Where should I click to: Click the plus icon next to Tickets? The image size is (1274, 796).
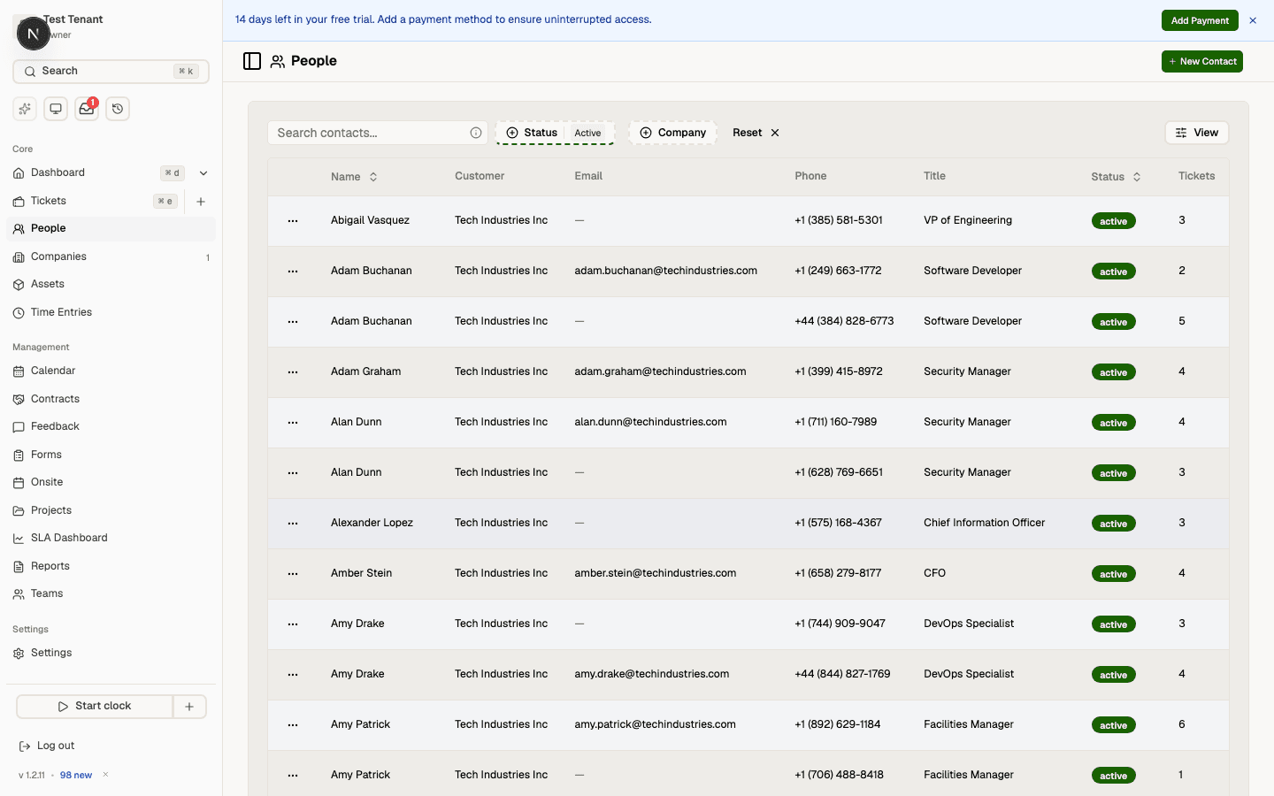click(x=201, y=201)
